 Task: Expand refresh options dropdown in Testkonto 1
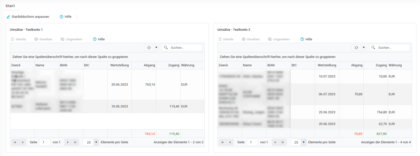point(156,48)
